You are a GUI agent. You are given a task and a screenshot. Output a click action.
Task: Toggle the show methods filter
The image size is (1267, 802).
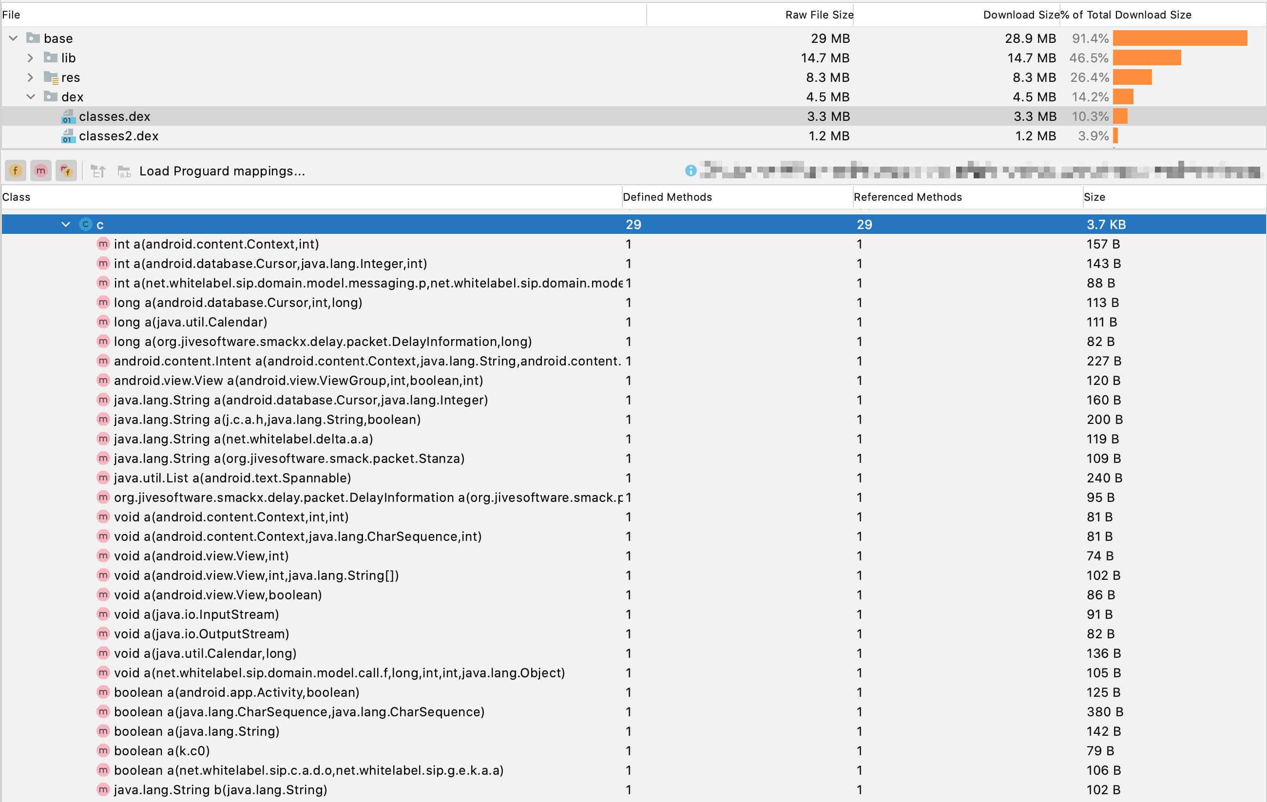click(x=40, y=171)
